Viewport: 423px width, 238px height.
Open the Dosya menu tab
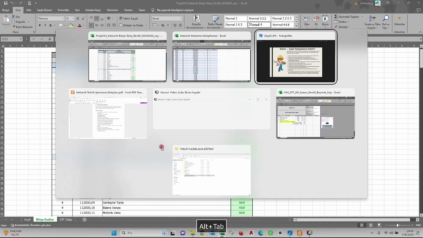click(x=6, y=11)
